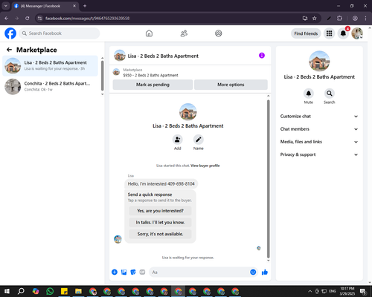
Task: Open the Home feed icon
Action: coord(149,33)
